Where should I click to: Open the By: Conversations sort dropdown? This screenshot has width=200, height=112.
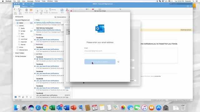[61, 17]
